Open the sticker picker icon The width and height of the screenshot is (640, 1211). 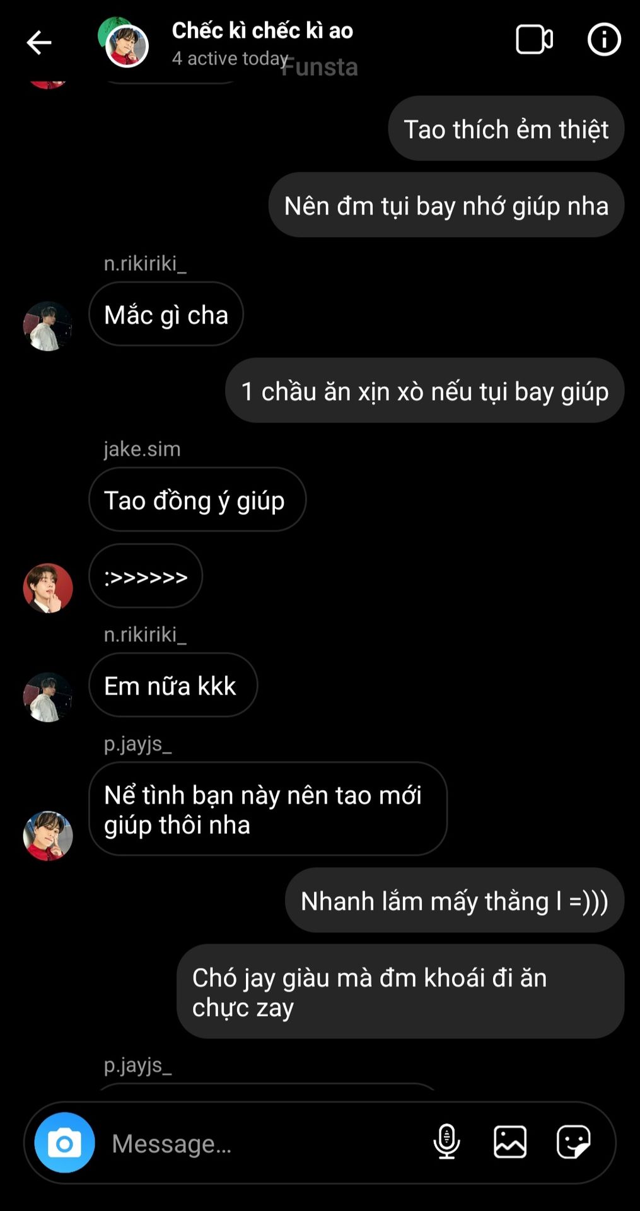click(x=573, y=1142)
